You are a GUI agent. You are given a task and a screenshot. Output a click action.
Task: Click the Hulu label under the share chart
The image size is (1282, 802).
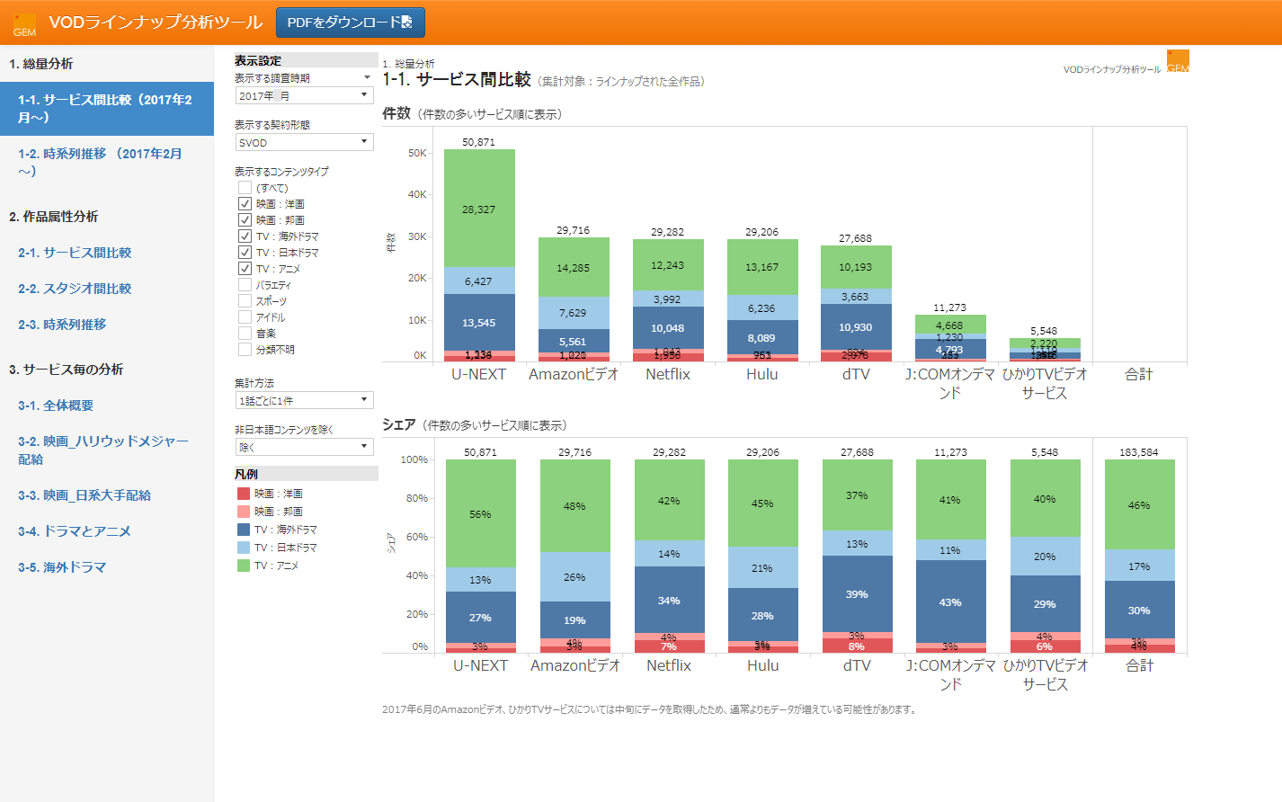pyautogui.click(x=762, y=665)
